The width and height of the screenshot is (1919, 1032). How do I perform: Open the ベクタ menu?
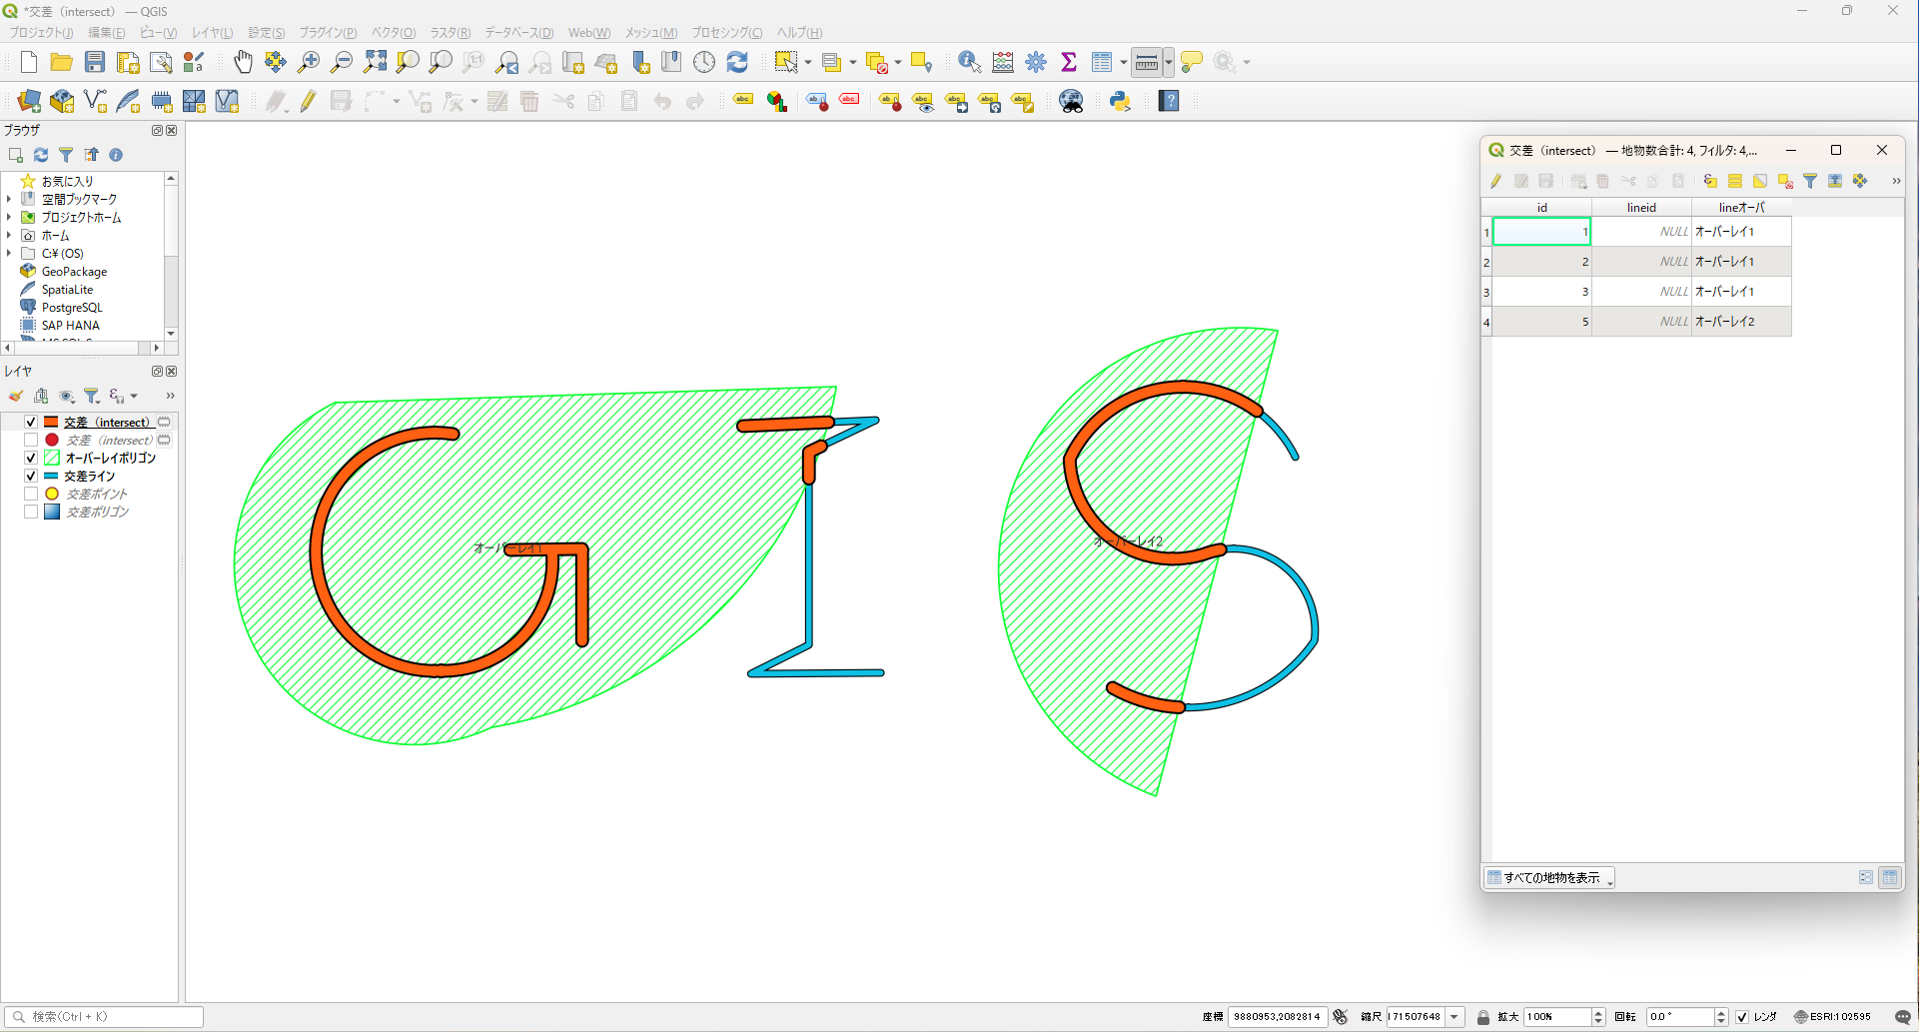tap(392, 33)
